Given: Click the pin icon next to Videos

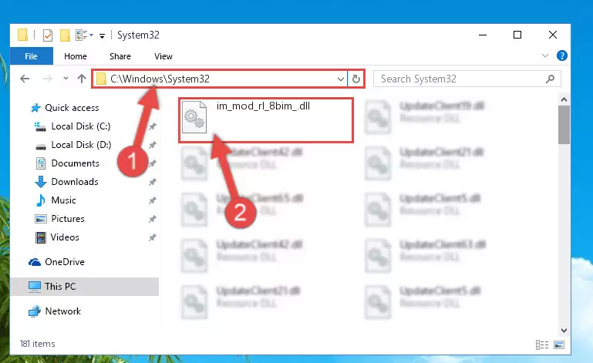Looking at the screenshot, I should tap(153, 237).
